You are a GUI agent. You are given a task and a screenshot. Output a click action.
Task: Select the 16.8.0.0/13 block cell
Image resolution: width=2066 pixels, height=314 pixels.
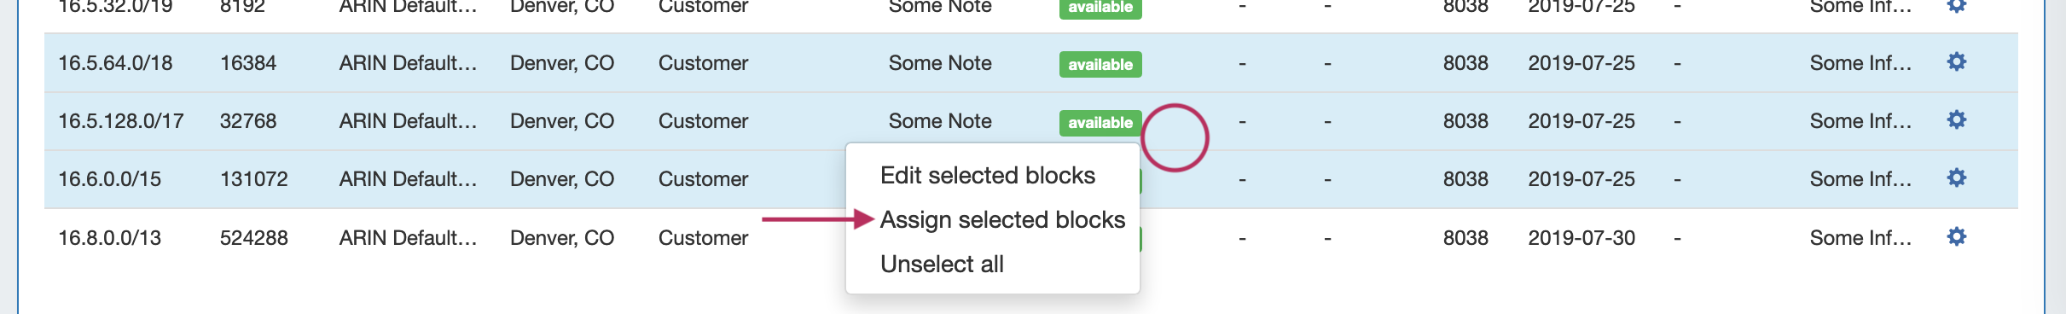click(x=109, y=238)
